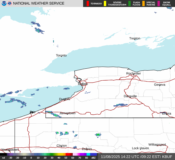The height and width of the screenshot is (160, 175).
Task: Select the red Tornado legend swatch
Action: (x=88, y=3)
